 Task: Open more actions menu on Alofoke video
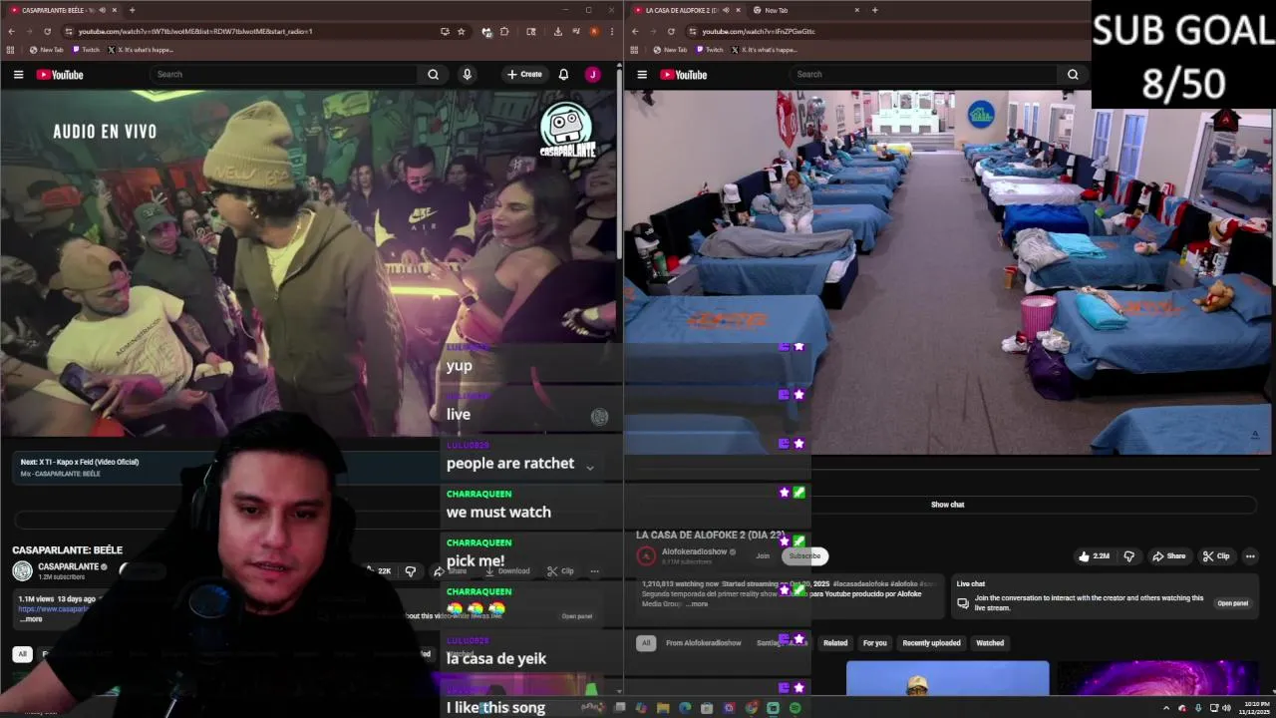pyautogui.click(x=1250, y=556)
